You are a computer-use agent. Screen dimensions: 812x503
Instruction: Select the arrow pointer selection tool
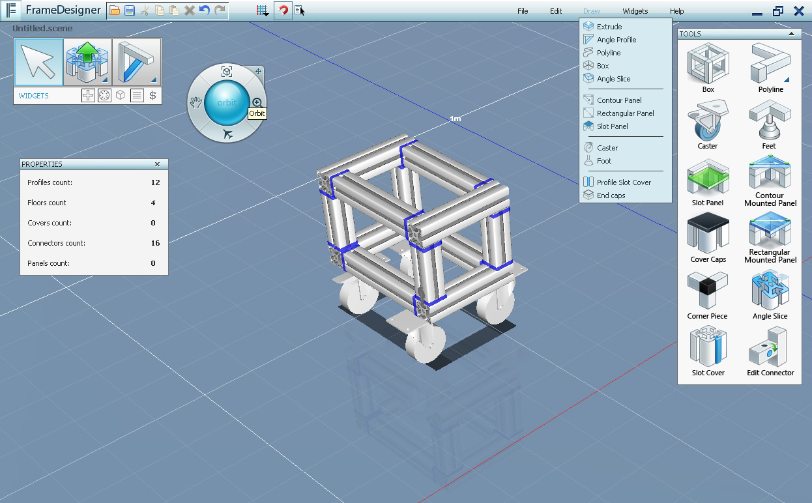[x=38, y=63]
